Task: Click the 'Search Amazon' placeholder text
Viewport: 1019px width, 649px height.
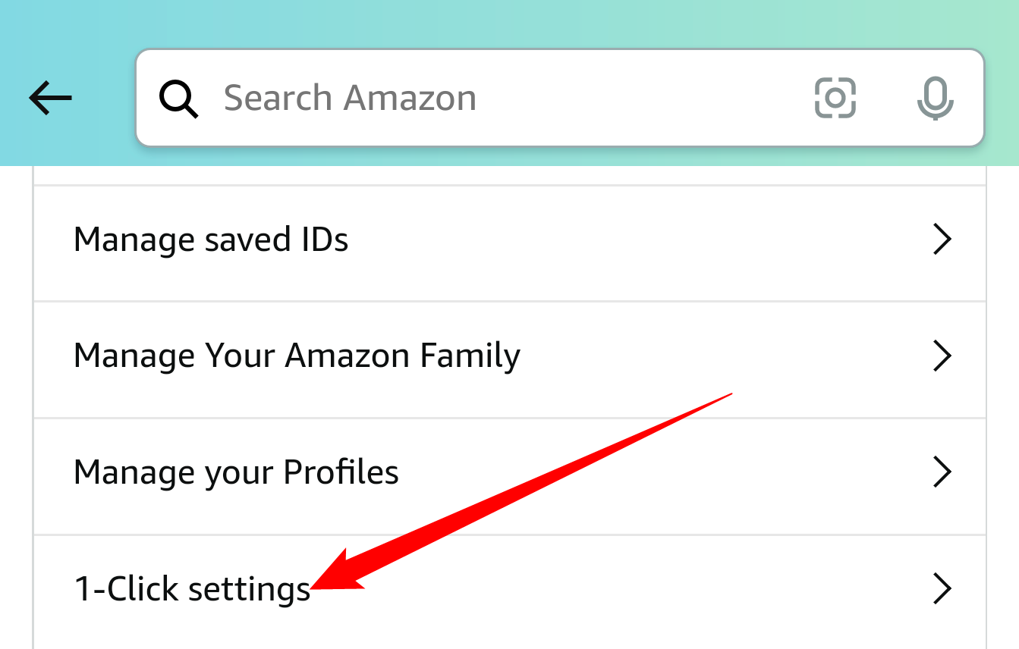Action: (350, 98)
